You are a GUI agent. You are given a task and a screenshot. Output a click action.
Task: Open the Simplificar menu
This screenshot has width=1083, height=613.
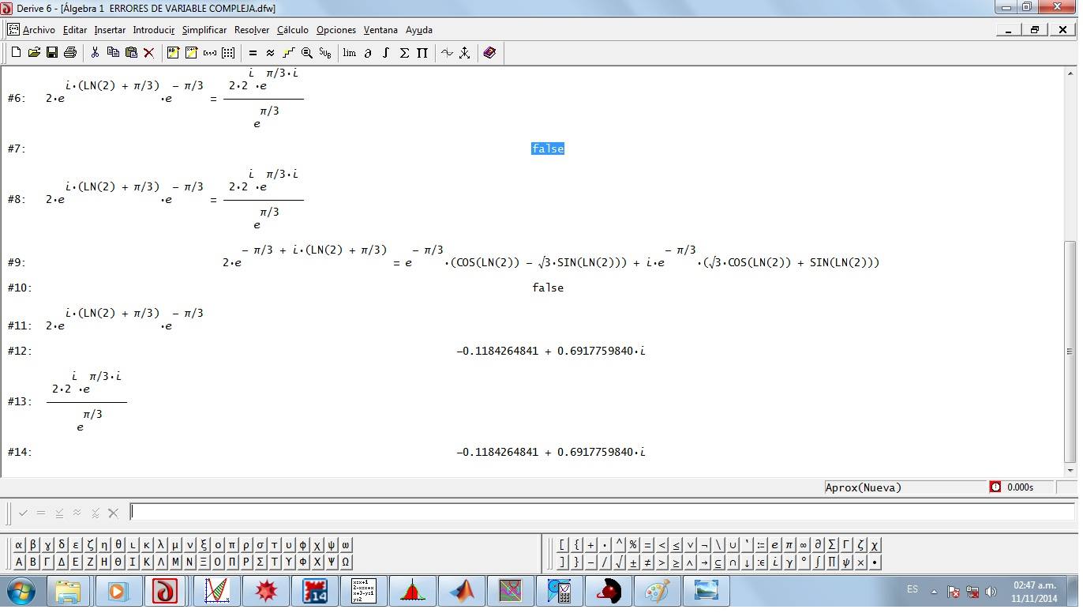tap(204, 30)
